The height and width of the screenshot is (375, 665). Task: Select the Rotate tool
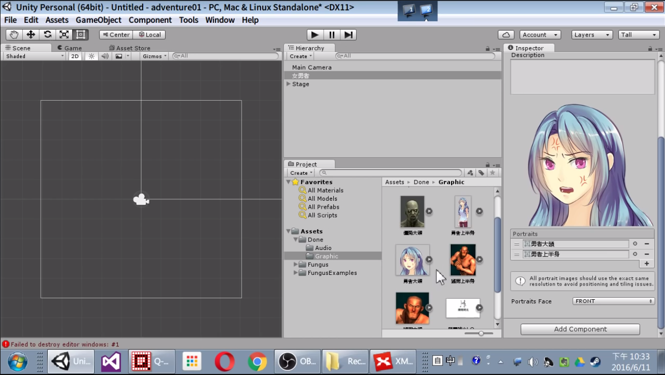[x=47, y=35]
